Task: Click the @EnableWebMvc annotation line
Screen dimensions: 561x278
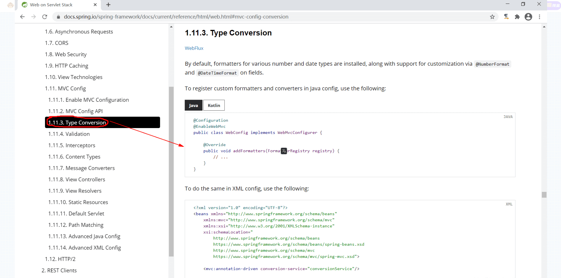Action: (209, 127)
